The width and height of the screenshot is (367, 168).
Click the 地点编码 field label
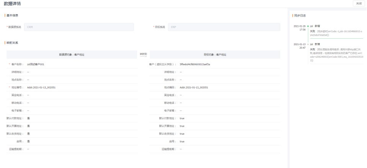click(x=170, y=88)
